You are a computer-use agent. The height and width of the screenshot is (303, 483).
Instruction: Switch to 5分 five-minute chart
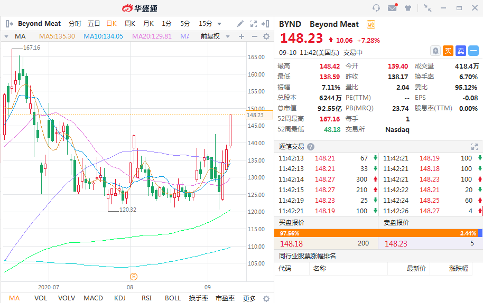(185, 24)
